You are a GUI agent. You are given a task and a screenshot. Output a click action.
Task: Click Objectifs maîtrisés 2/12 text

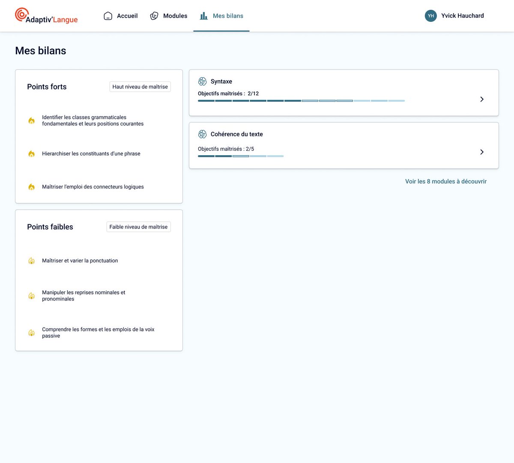tap(228, 93)
